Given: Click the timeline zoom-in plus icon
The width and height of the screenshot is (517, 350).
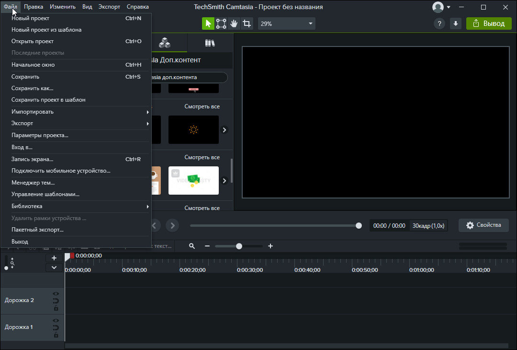Looking at the screenshot, I should coord(270,246).
